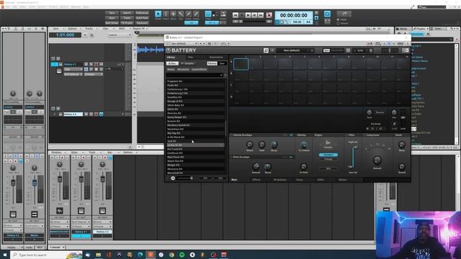Open the Clips menu in Track view

[106, 29]
